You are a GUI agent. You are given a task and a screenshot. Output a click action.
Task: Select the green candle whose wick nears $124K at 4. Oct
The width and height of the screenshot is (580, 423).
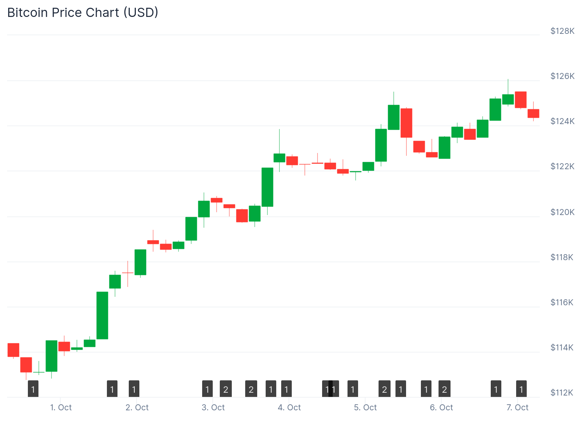[x=279, y=158]
